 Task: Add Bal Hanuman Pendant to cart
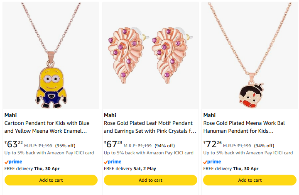[250, 180]
